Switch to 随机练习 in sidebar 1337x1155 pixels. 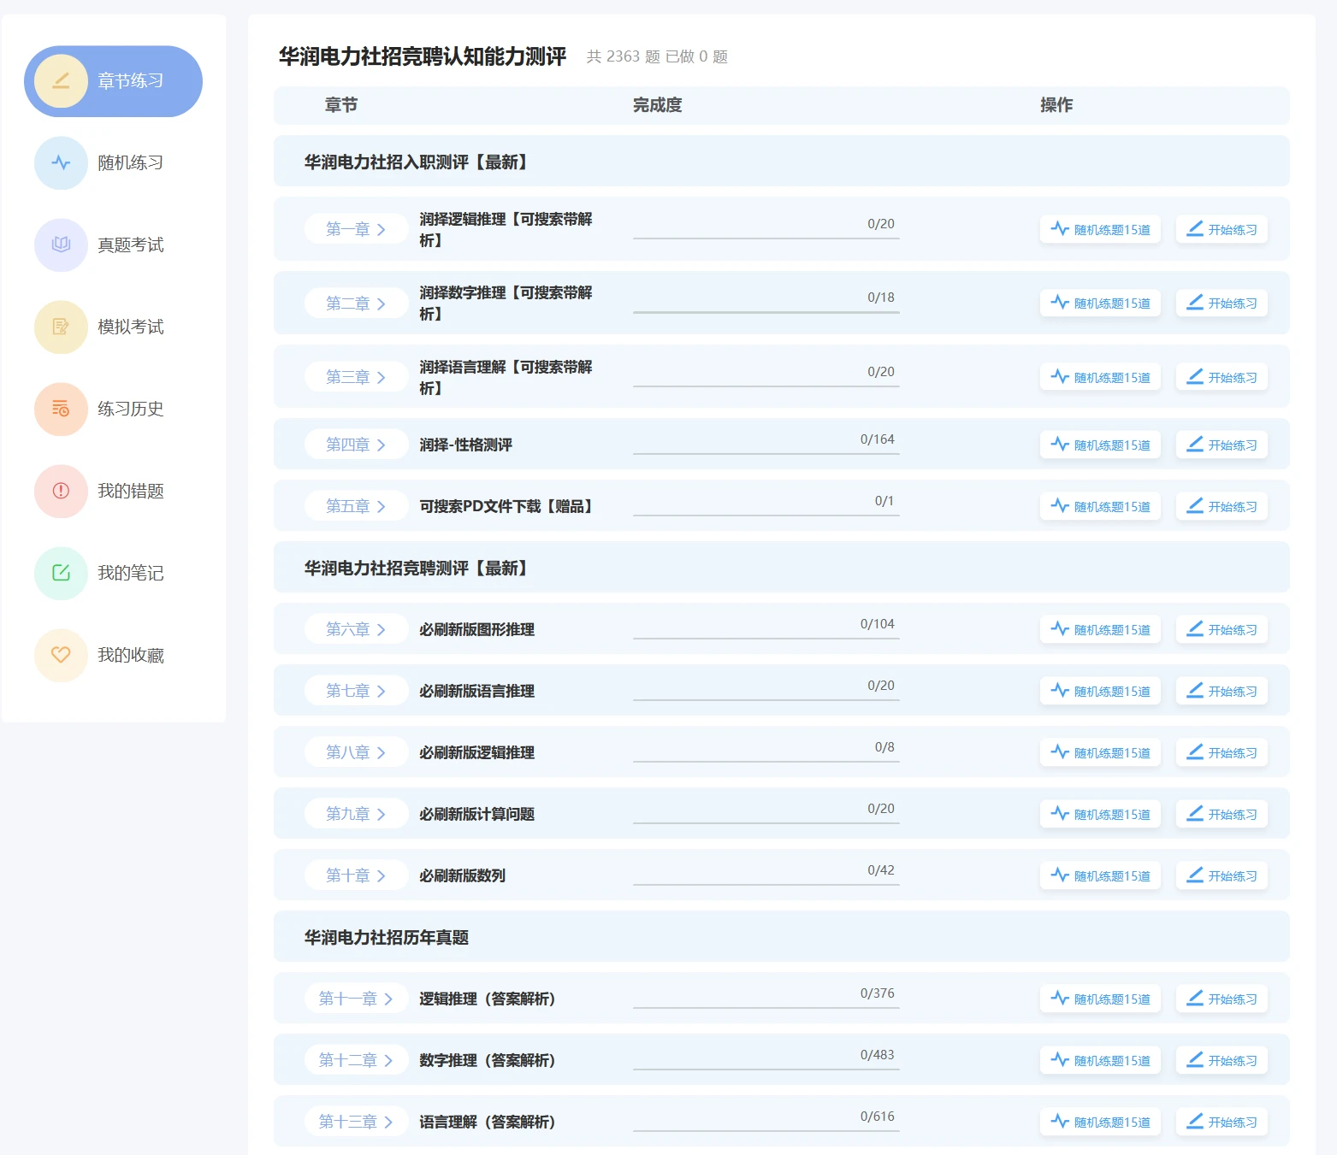[x=113, y=162]
